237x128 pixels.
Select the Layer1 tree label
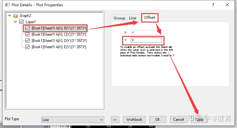click(31, 22)
